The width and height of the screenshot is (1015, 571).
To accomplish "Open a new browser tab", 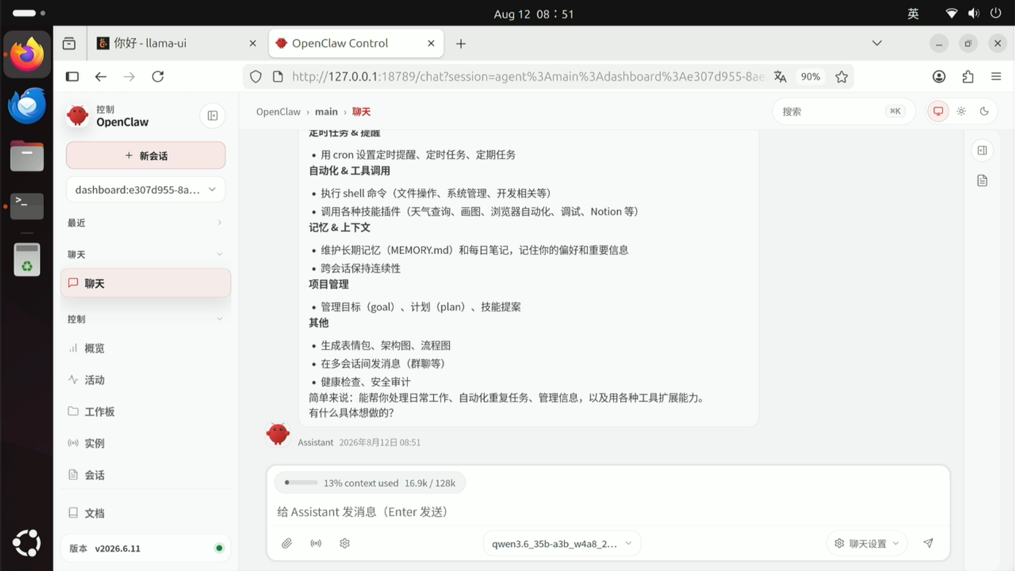I will [x=461, y=44].
